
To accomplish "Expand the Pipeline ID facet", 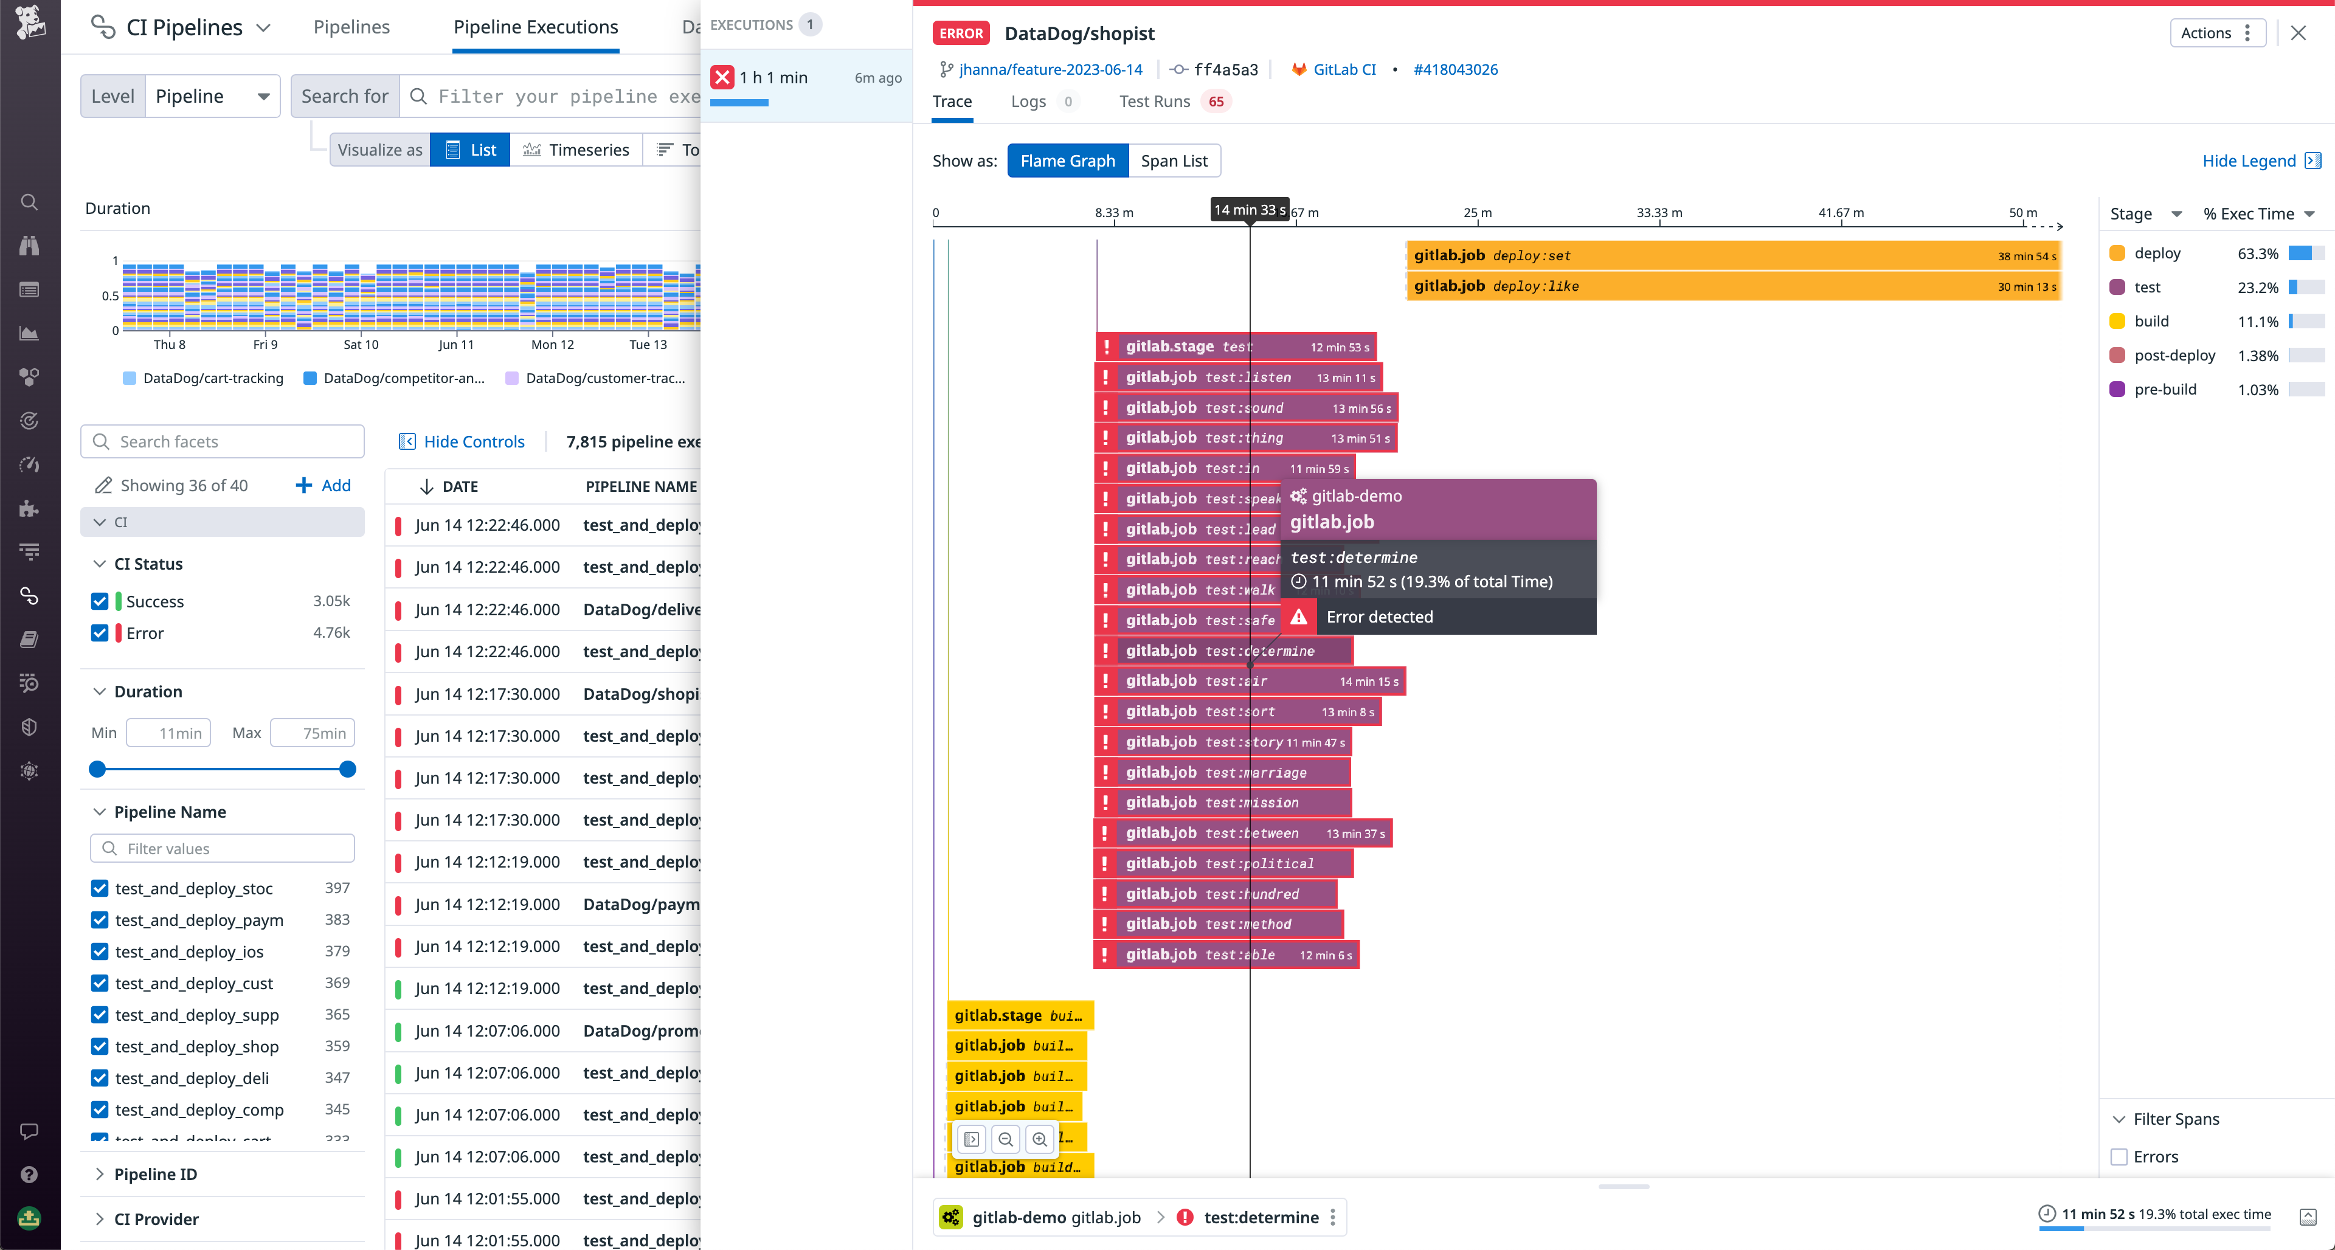I will pos(100,1174).
